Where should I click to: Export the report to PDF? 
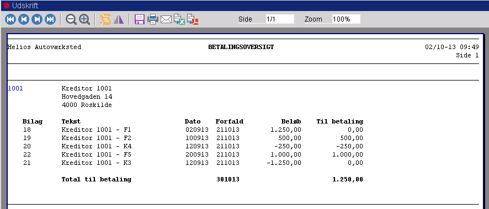193,19
